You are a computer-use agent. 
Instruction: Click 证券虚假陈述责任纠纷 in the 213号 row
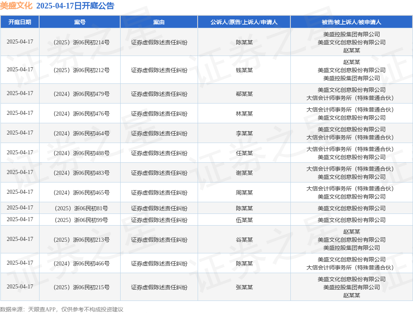[x=159, y=240]
